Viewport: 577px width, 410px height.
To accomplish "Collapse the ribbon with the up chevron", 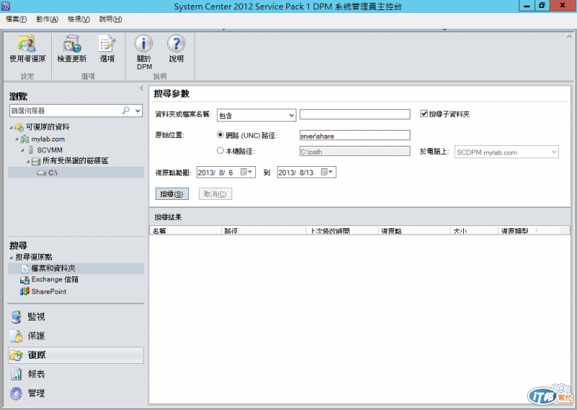I will tap(569, 37).
